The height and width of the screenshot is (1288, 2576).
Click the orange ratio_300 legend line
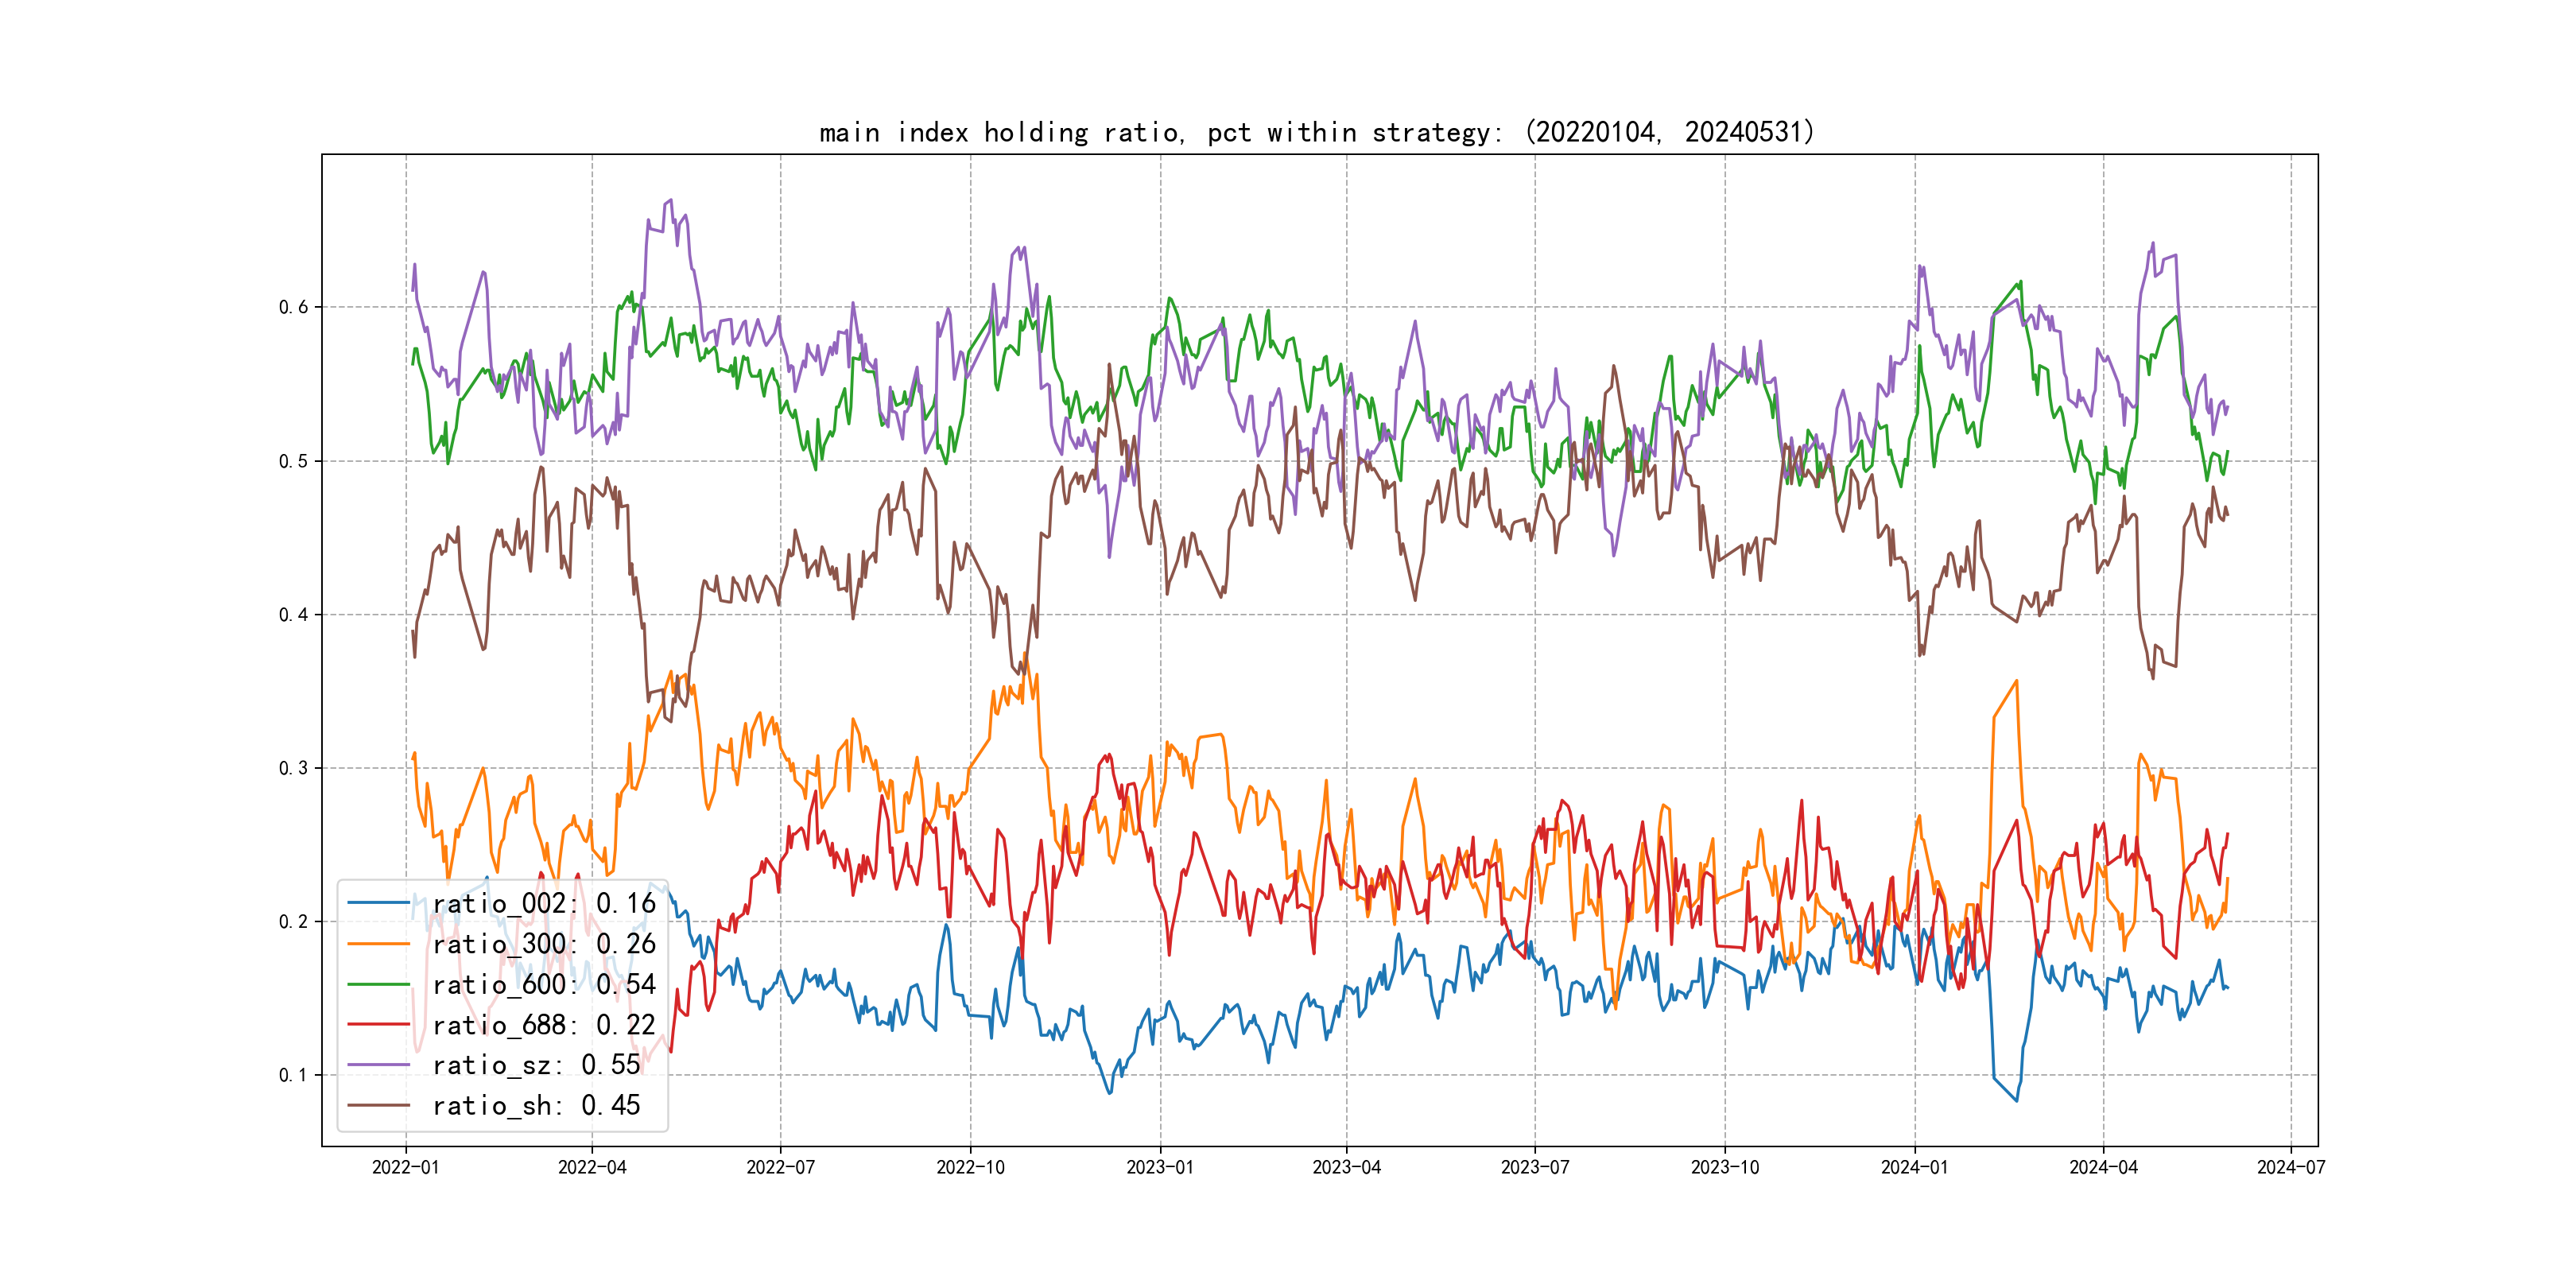pos(378,943)
